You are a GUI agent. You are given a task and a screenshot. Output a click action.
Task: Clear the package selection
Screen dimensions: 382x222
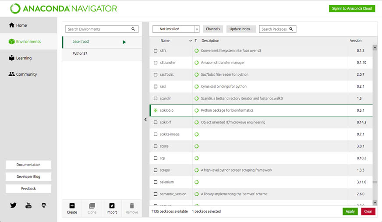[x=368, y=211]
